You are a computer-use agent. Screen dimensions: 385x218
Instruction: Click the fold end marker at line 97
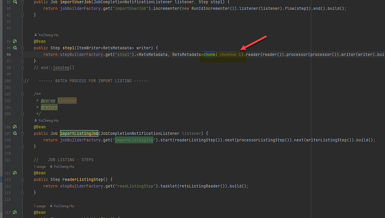tap(22, 61)
